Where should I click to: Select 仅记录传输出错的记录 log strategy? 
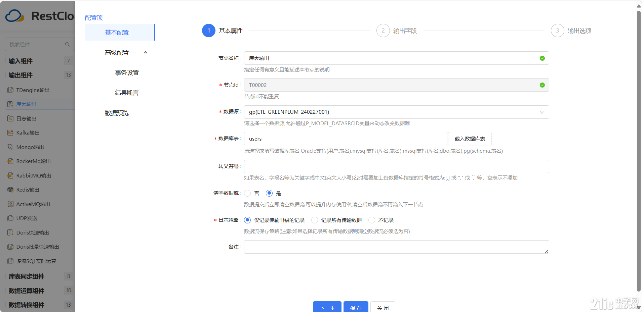247,220
